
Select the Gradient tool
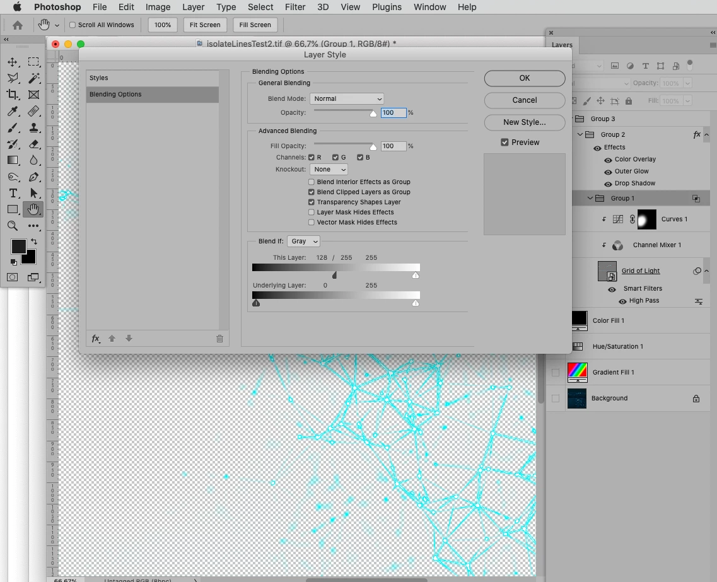(x=13, y=160)
